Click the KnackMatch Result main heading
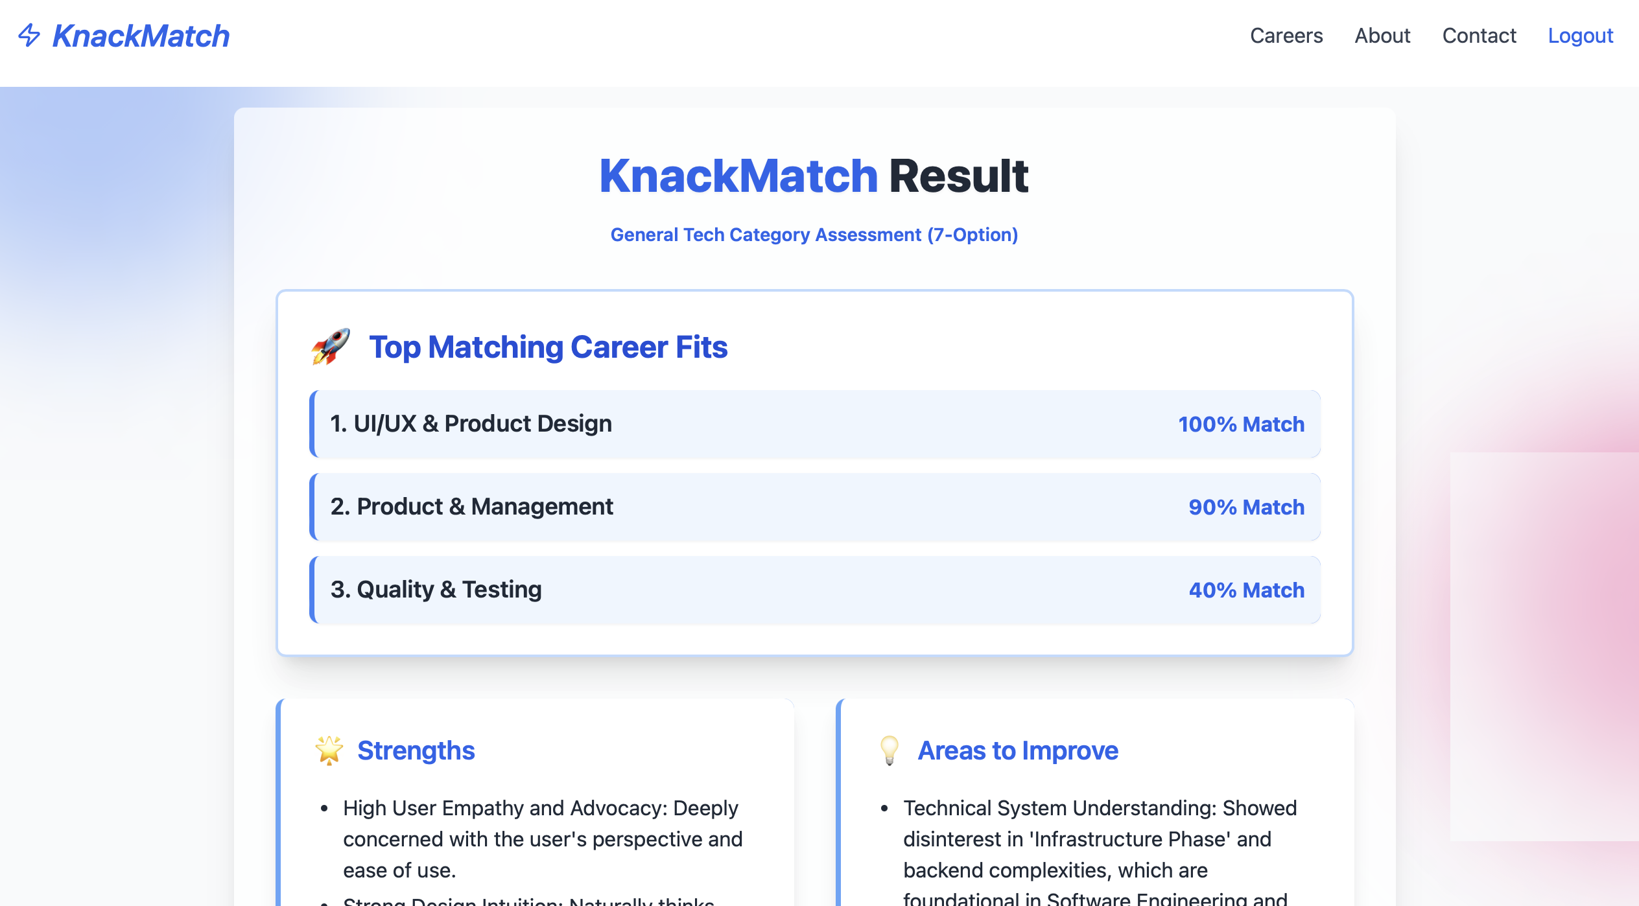Screen dimensions: 1639x906 tap(814, 176)
